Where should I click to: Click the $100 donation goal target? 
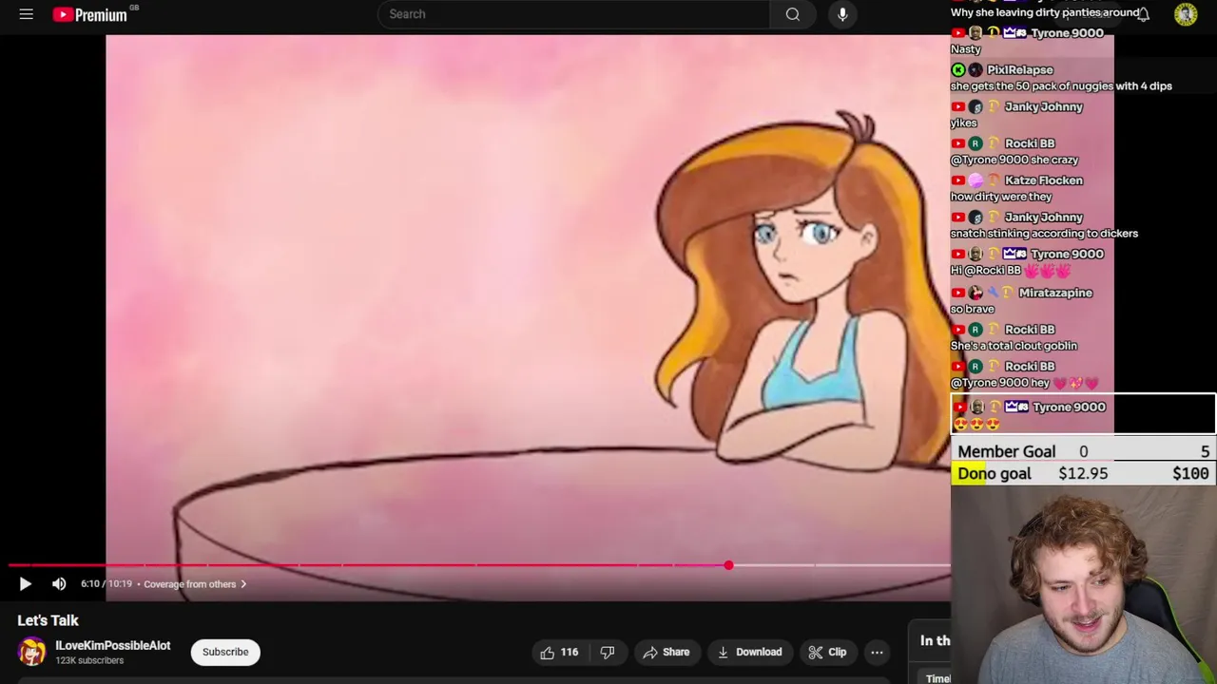coord(1190,473)
